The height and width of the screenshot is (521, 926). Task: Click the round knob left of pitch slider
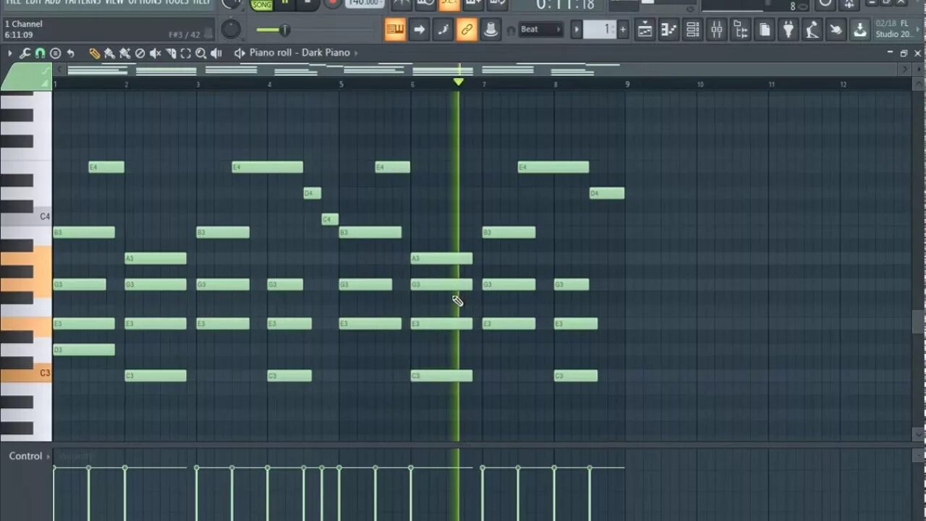pyautogui.click(x=231, y=29)
